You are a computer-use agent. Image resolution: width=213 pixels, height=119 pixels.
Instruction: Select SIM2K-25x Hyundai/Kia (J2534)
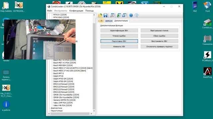click(x=66, y=95)
